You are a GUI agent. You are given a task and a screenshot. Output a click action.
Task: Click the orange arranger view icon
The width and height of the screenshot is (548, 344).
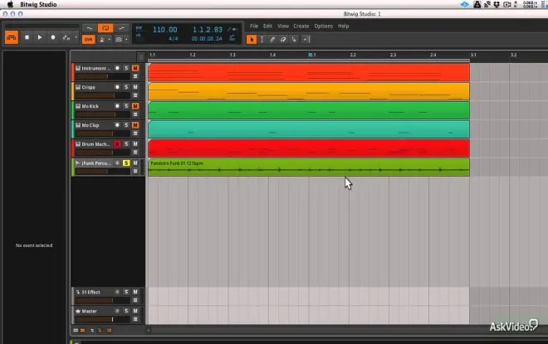(x=12, y=37)
